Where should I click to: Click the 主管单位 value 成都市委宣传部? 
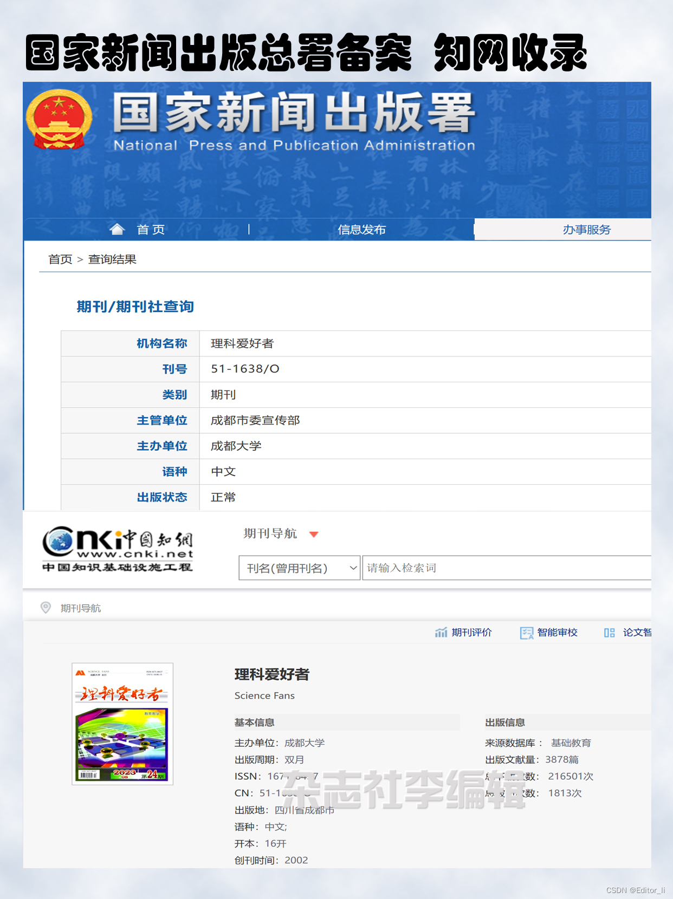coord(255,420)
